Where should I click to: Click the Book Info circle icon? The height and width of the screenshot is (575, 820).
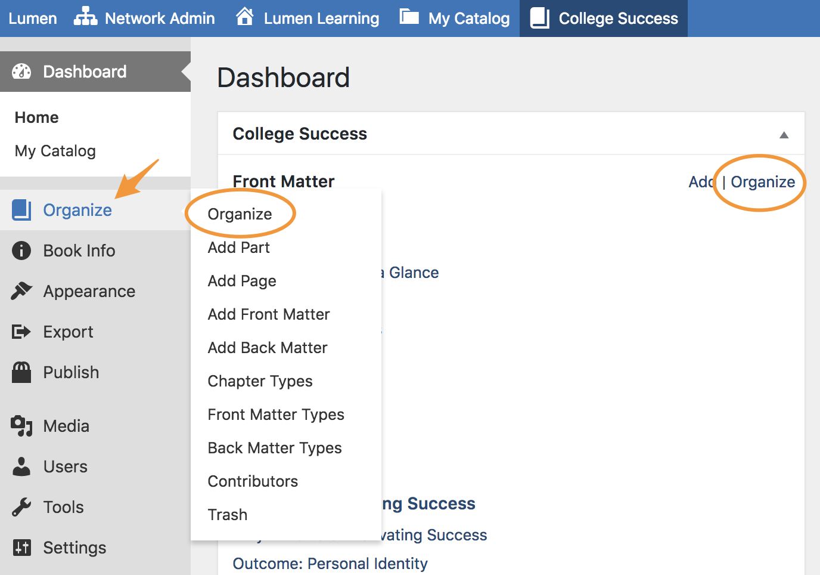(x=21, y=251)
